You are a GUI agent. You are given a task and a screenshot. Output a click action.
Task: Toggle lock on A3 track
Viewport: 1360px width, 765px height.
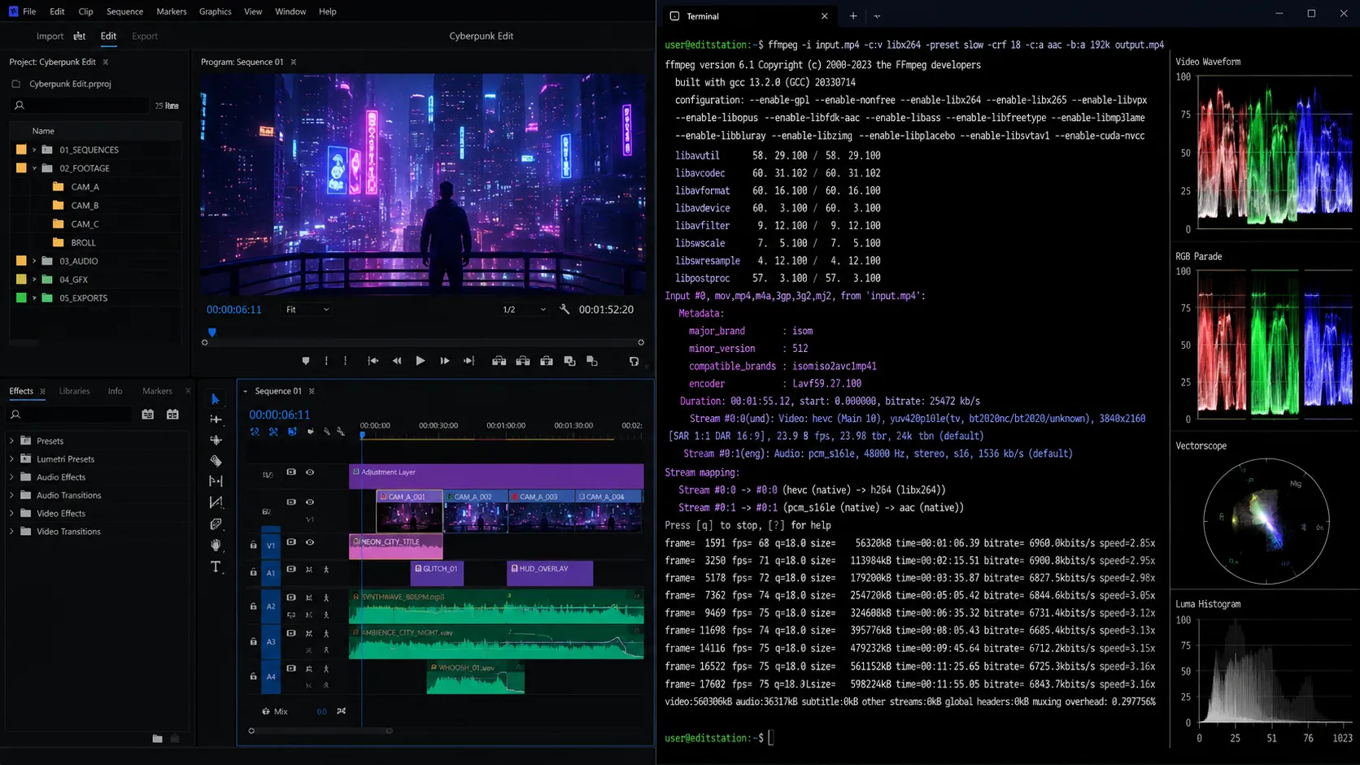tap(253, 641)
